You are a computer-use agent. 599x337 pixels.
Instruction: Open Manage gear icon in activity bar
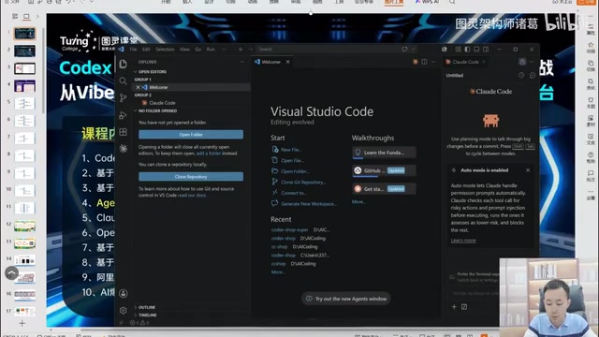coord(123,311)
